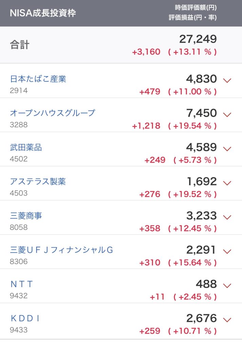Select the 合計 total row
This screenshot has width=242, height=348.
tap(121, 45)
